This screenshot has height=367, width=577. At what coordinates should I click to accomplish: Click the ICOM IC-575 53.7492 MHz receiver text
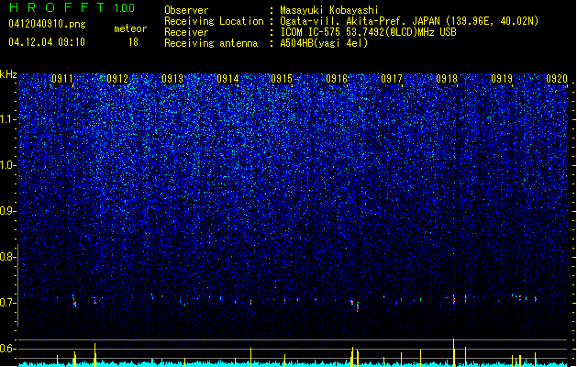368,32
